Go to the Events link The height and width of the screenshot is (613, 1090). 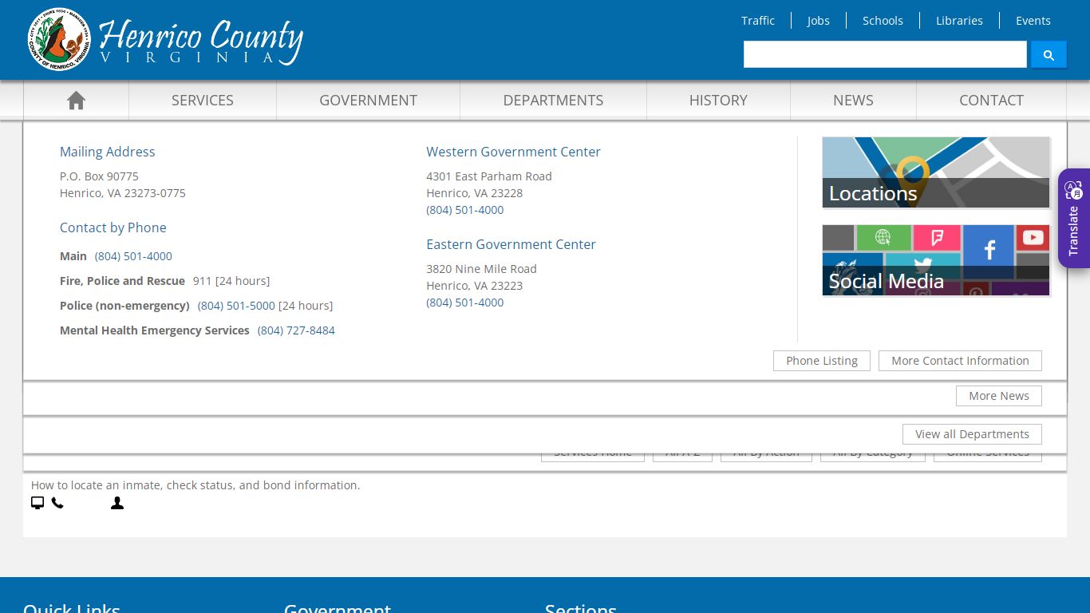click(1033, 21)
